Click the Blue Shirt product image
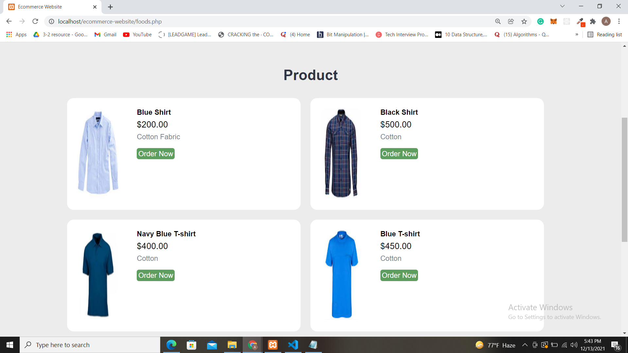 tap(98, 153)
